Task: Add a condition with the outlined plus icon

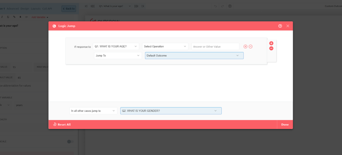Action: coord(245,47)
